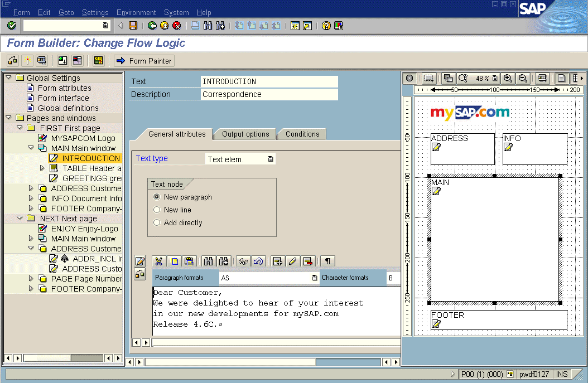Switch to the Output options tab
Screen dimensions: 588x383
245,134
